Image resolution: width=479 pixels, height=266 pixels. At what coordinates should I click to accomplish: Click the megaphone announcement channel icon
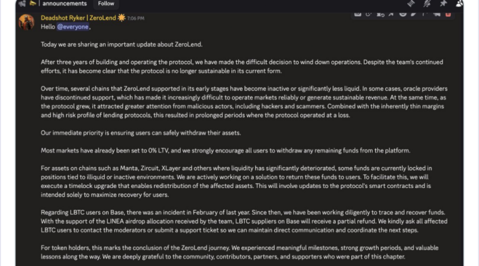(x=32, y=3)
